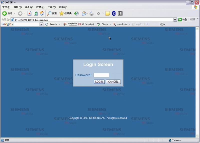Click the CANCEL button

pos(113,82)
